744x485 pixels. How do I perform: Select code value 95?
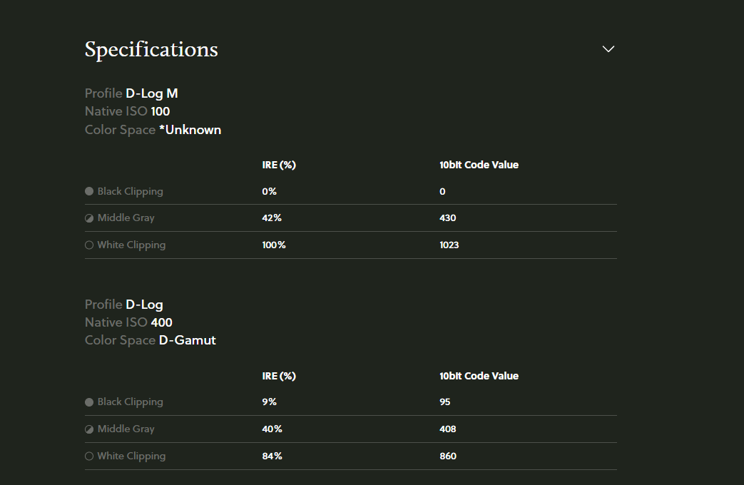tap(445, 402)
